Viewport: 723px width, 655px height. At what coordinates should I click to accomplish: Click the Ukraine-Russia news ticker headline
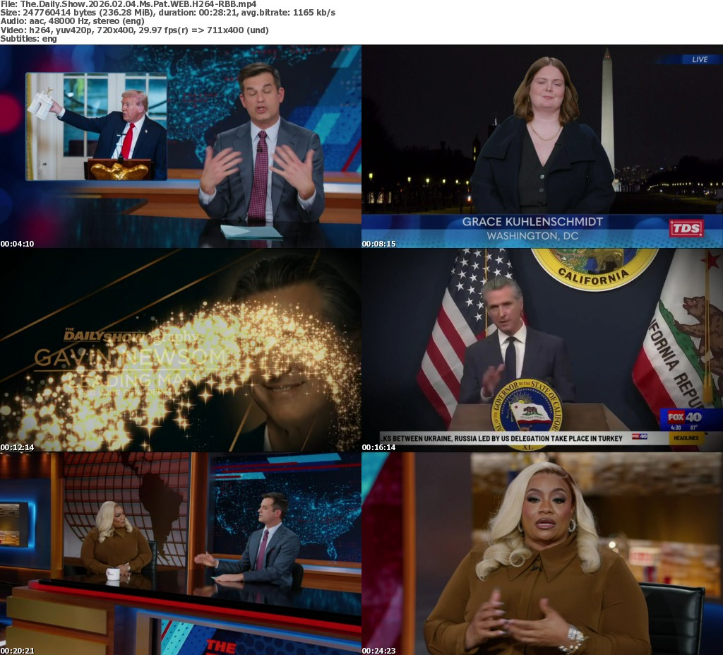[502, 438]
